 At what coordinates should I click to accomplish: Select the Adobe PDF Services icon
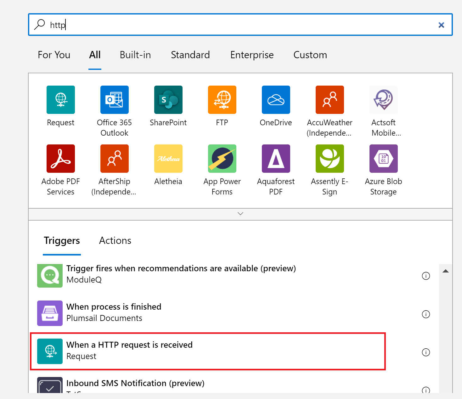[x=60, y=158]
